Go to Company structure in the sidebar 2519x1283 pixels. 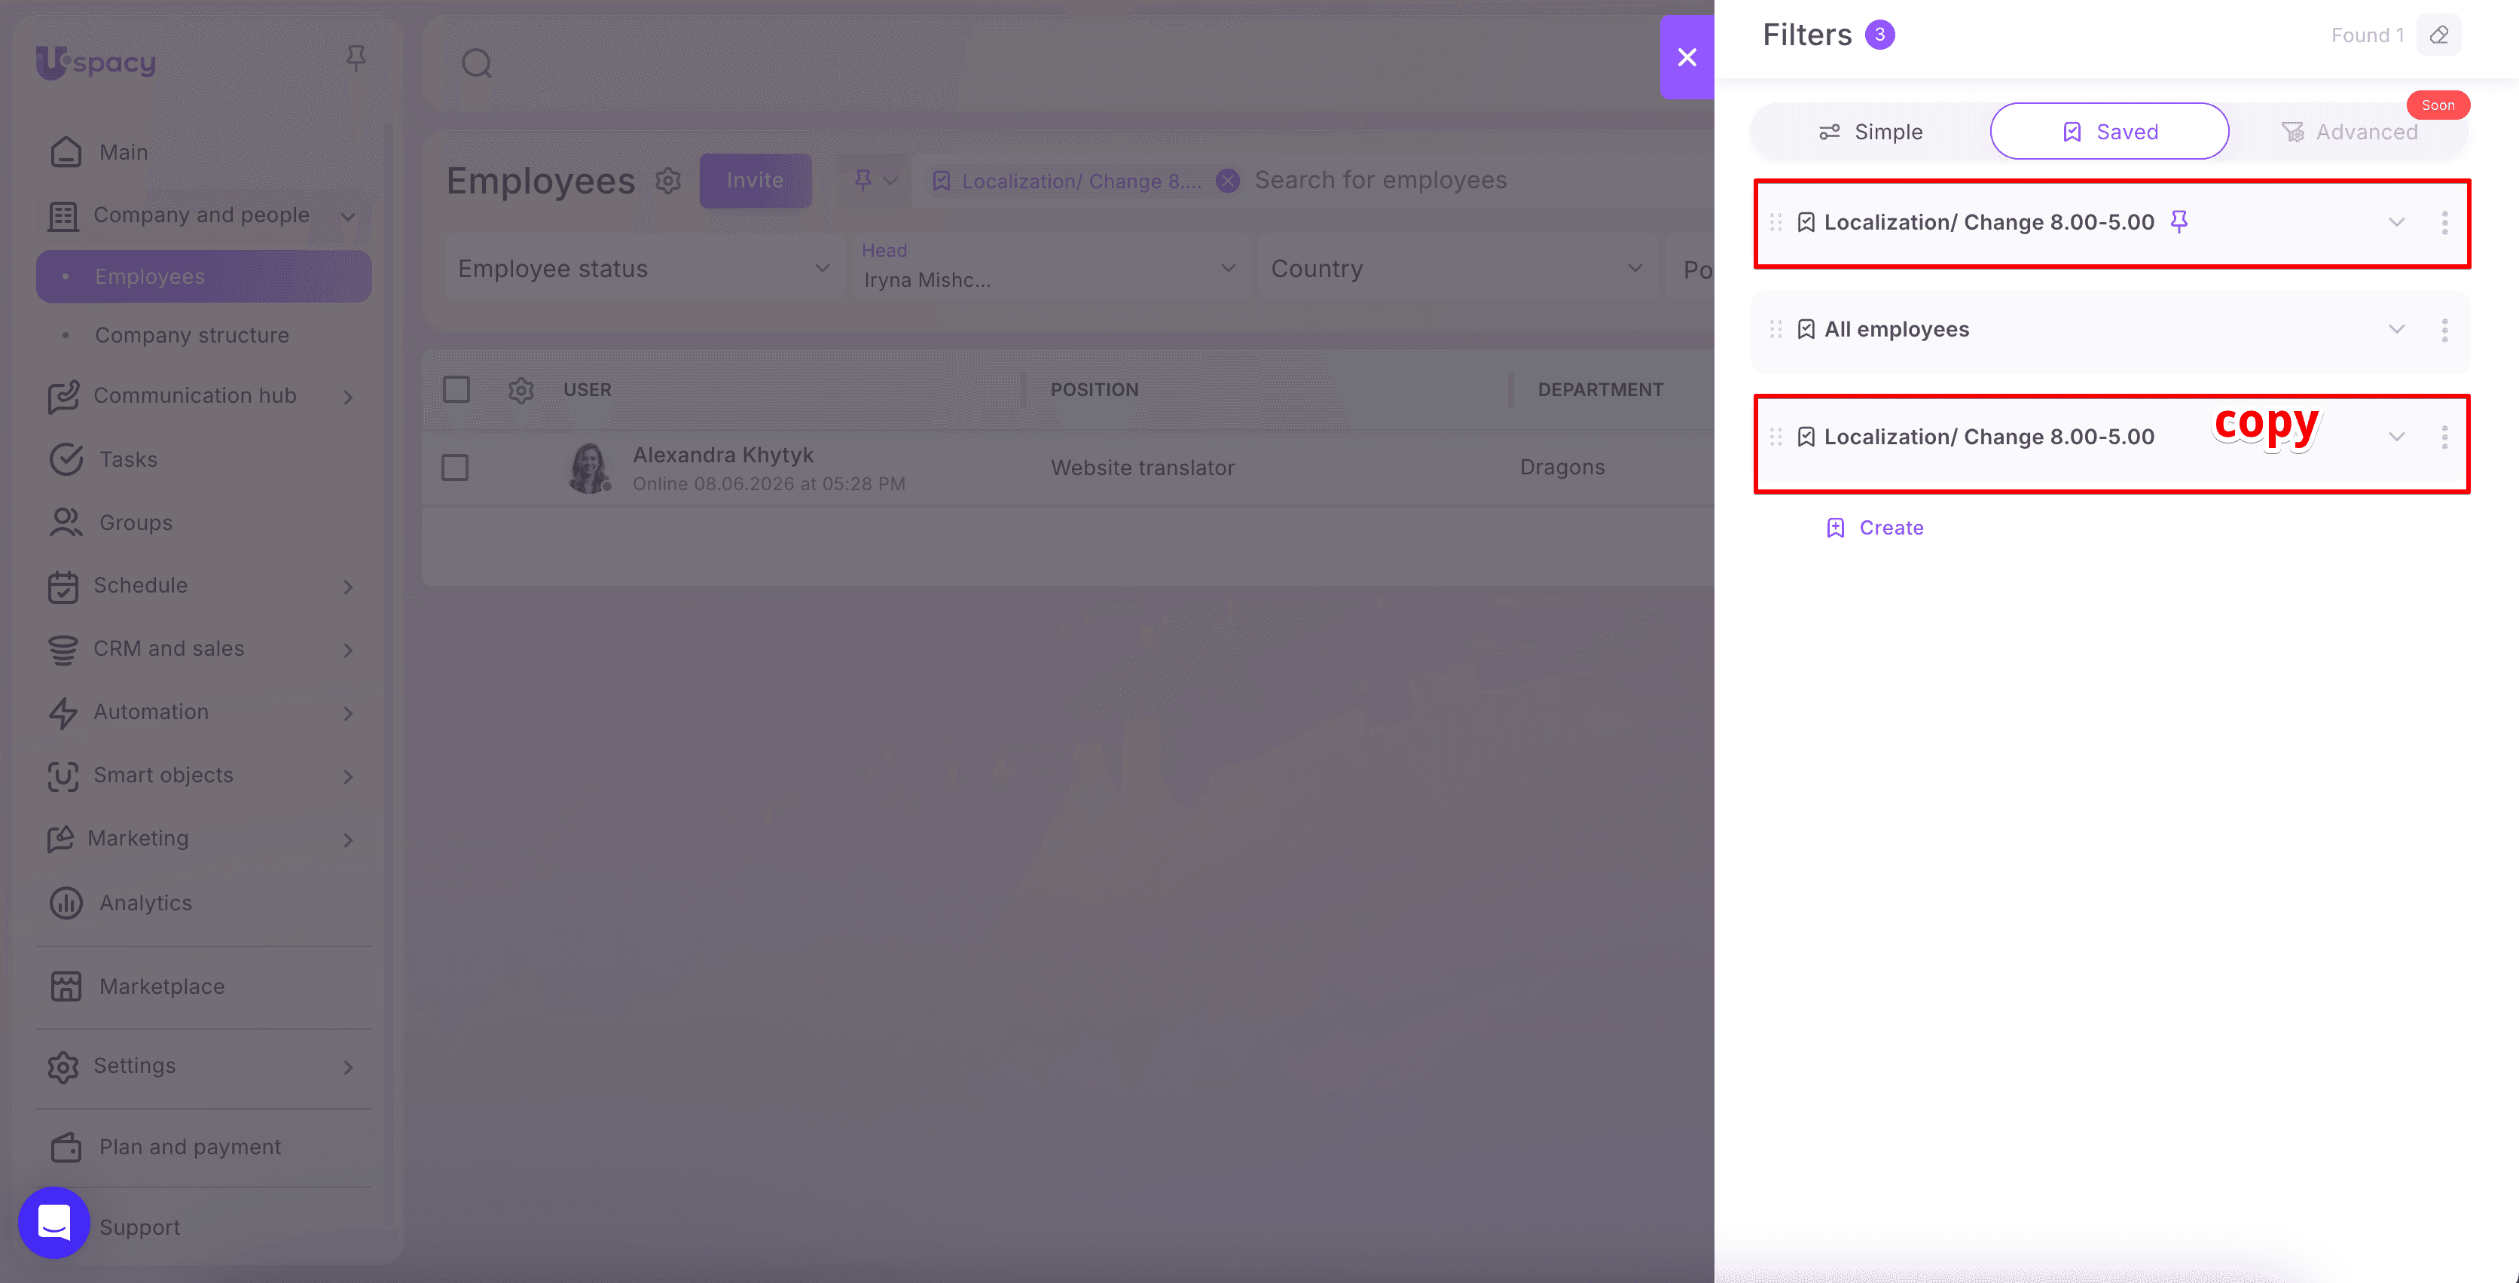[191, 335]
